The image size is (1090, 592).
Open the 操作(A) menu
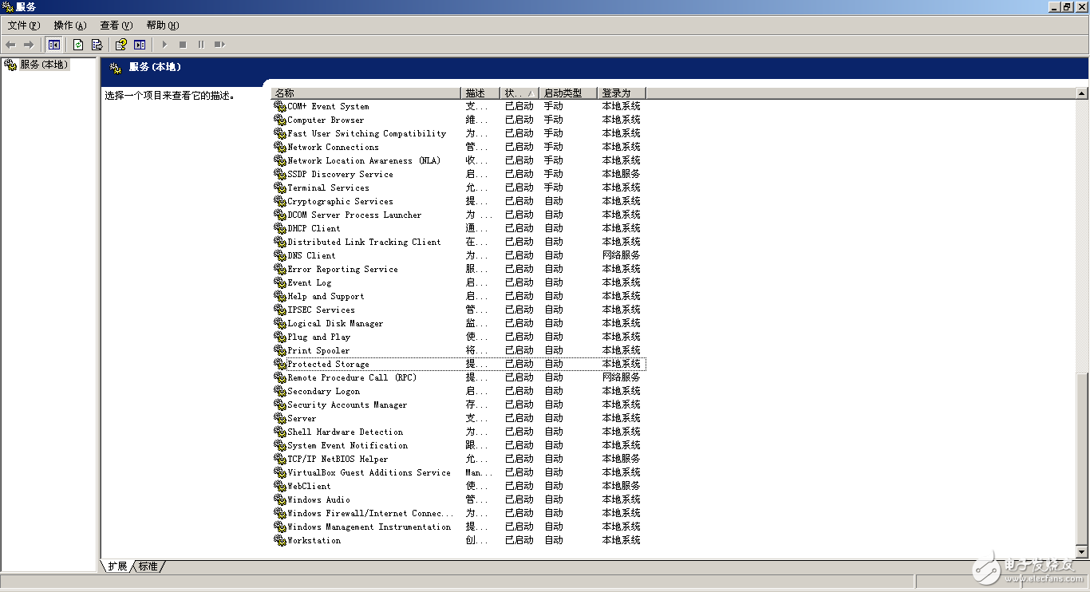coord(70,26)
